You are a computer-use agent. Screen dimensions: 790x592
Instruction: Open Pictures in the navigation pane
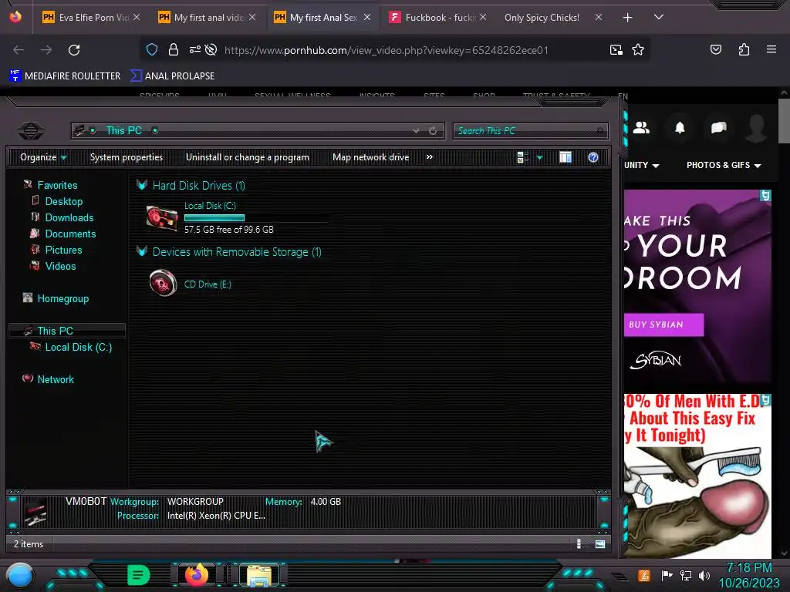click(63, 250)
